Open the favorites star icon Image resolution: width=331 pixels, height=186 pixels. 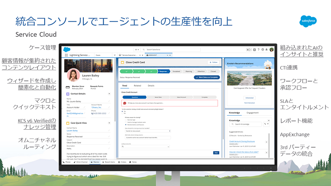coord(248,50)
